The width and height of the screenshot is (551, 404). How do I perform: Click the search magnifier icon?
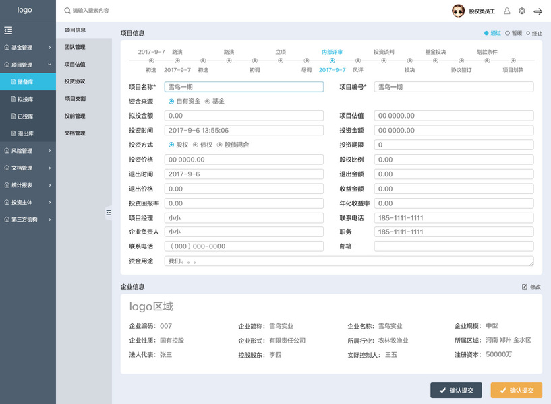tap(67, 11)
